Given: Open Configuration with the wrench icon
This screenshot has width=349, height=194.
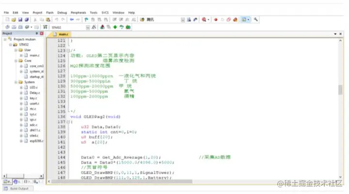Looking at the screenshot, I should tap(256, 19).
